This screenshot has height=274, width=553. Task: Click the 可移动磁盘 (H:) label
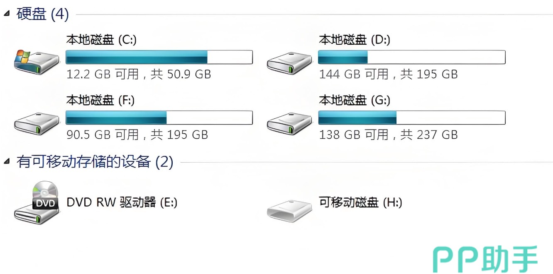[360, 202]
